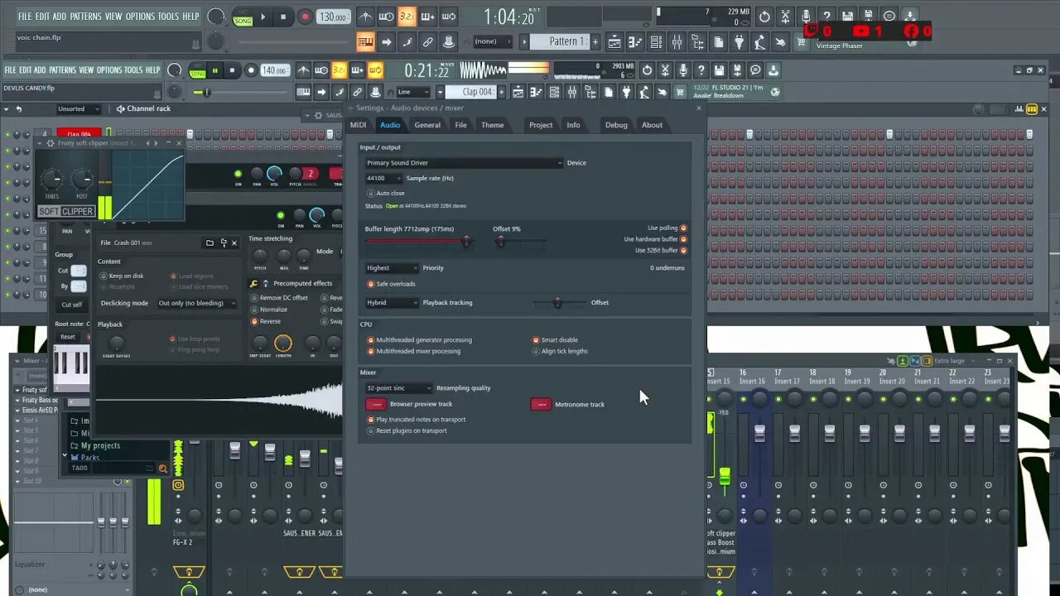This screenshot has height=596, width=1060.
Task: Open the 44100 sample rate dropdown
Action: point(383,178)
